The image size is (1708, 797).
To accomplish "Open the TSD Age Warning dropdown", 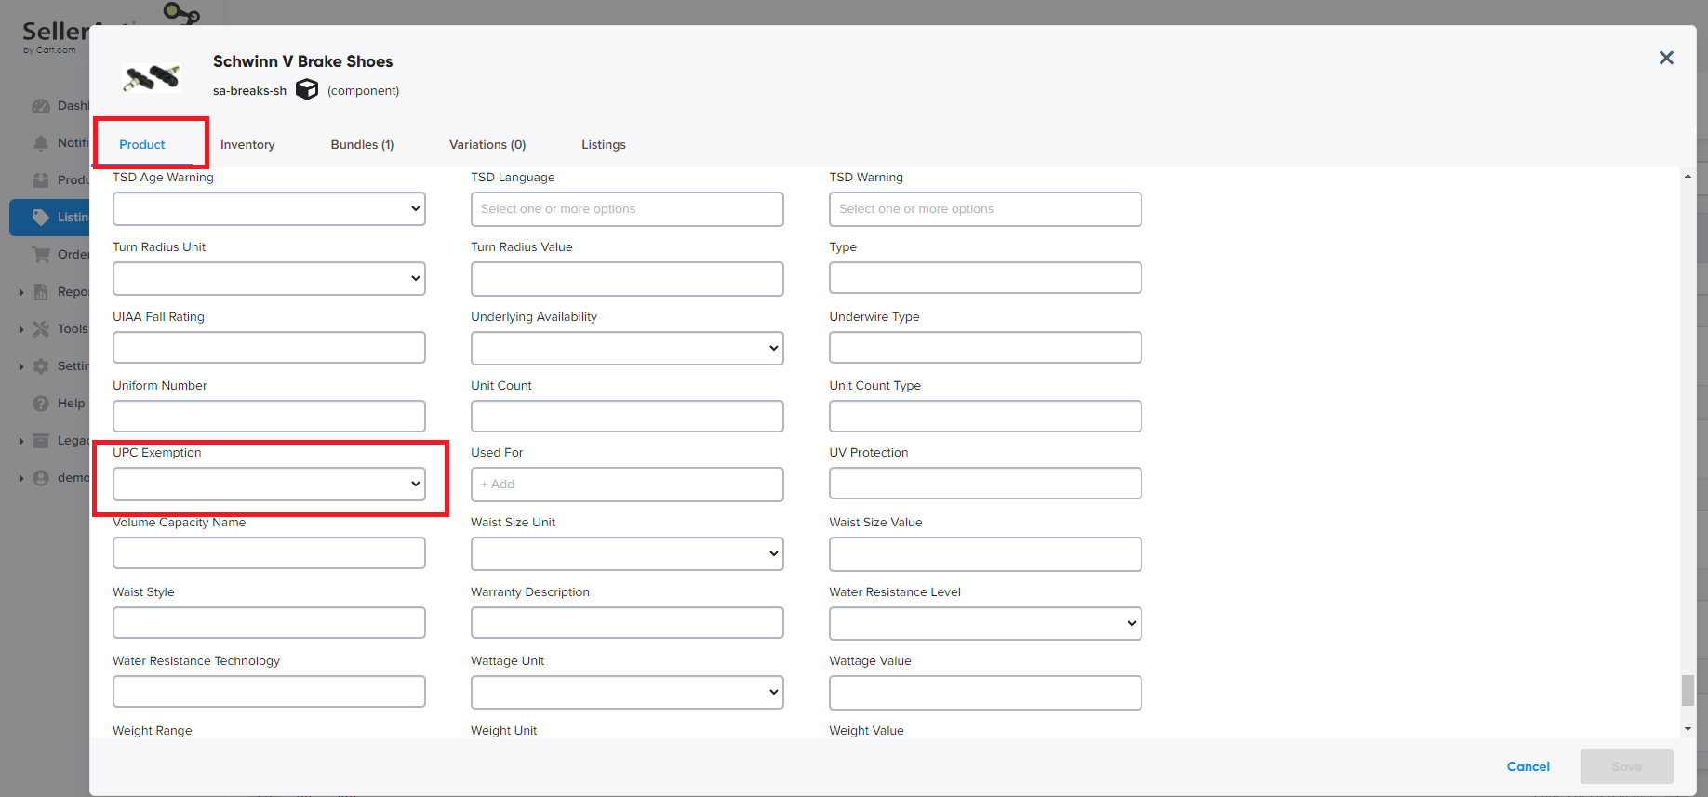I will 269,209.
